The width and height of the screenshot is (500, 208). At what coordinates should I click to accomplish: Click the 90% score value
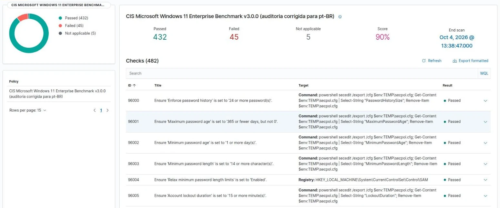(x=383, y=37)
